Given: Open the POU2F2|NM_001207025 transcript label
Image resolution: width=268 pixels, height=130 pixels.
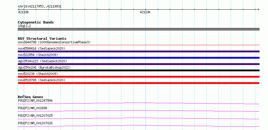Looking at the screenshot, I should click(35, 116).
